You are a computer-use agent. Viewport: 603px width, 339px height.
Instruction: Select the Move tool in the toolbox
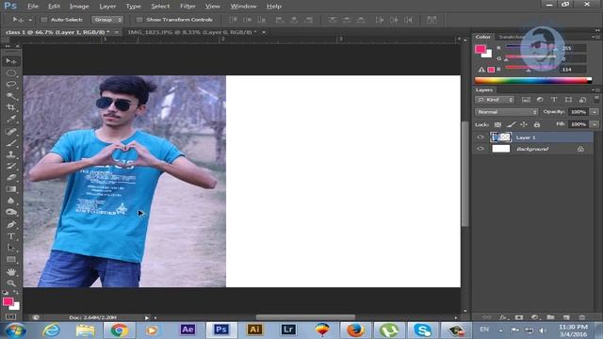(10, 61)
